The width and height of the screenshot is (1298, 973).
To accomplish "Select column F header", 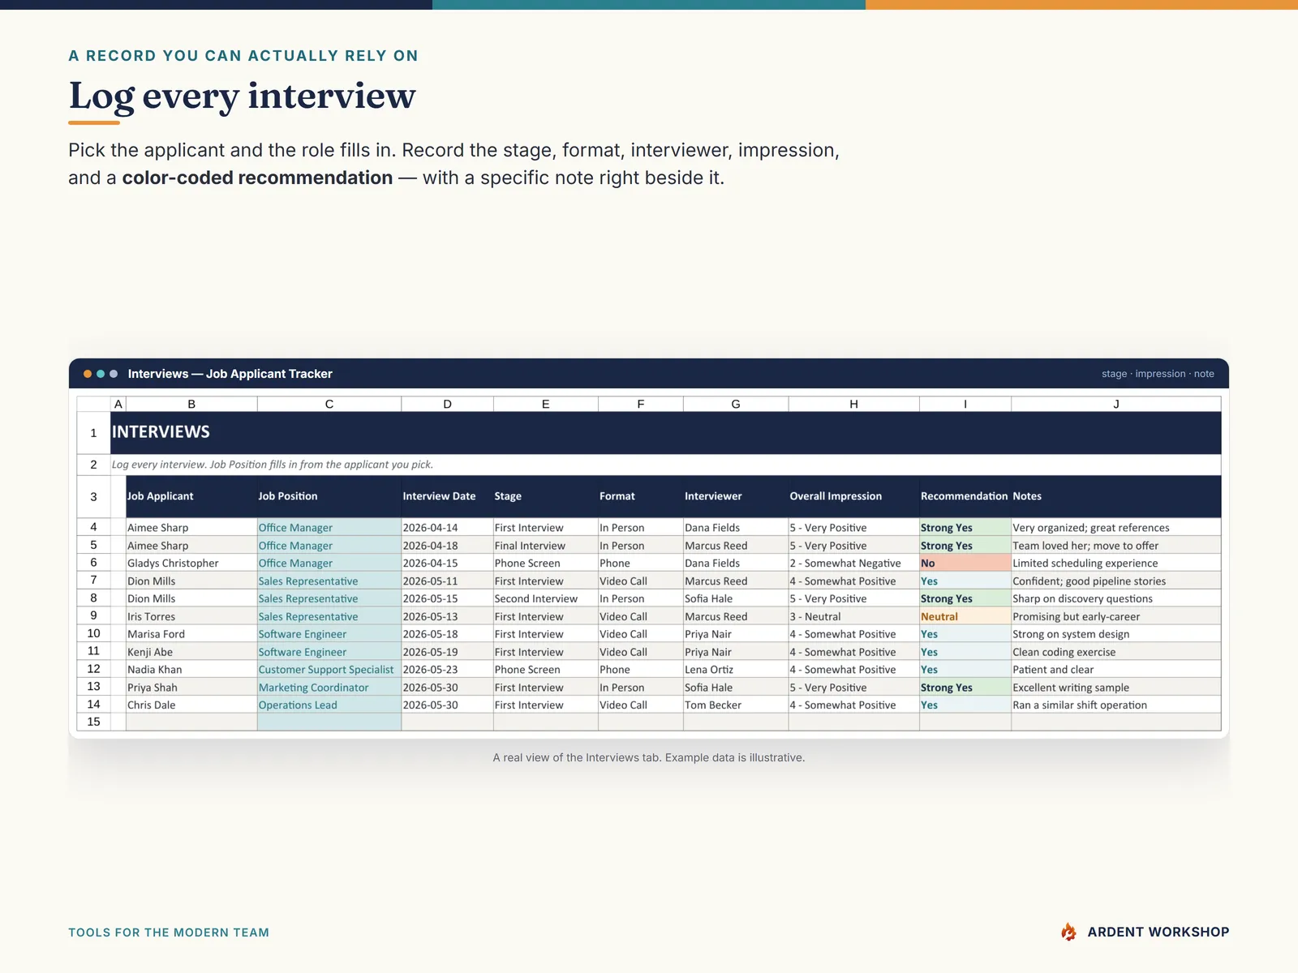I will coord(641,404).
